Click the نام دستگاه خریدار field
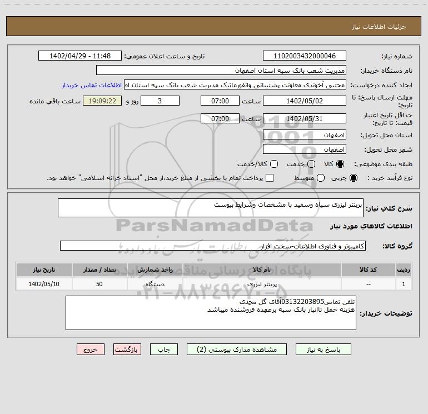The image size is (428, 414). coord(221,70)
